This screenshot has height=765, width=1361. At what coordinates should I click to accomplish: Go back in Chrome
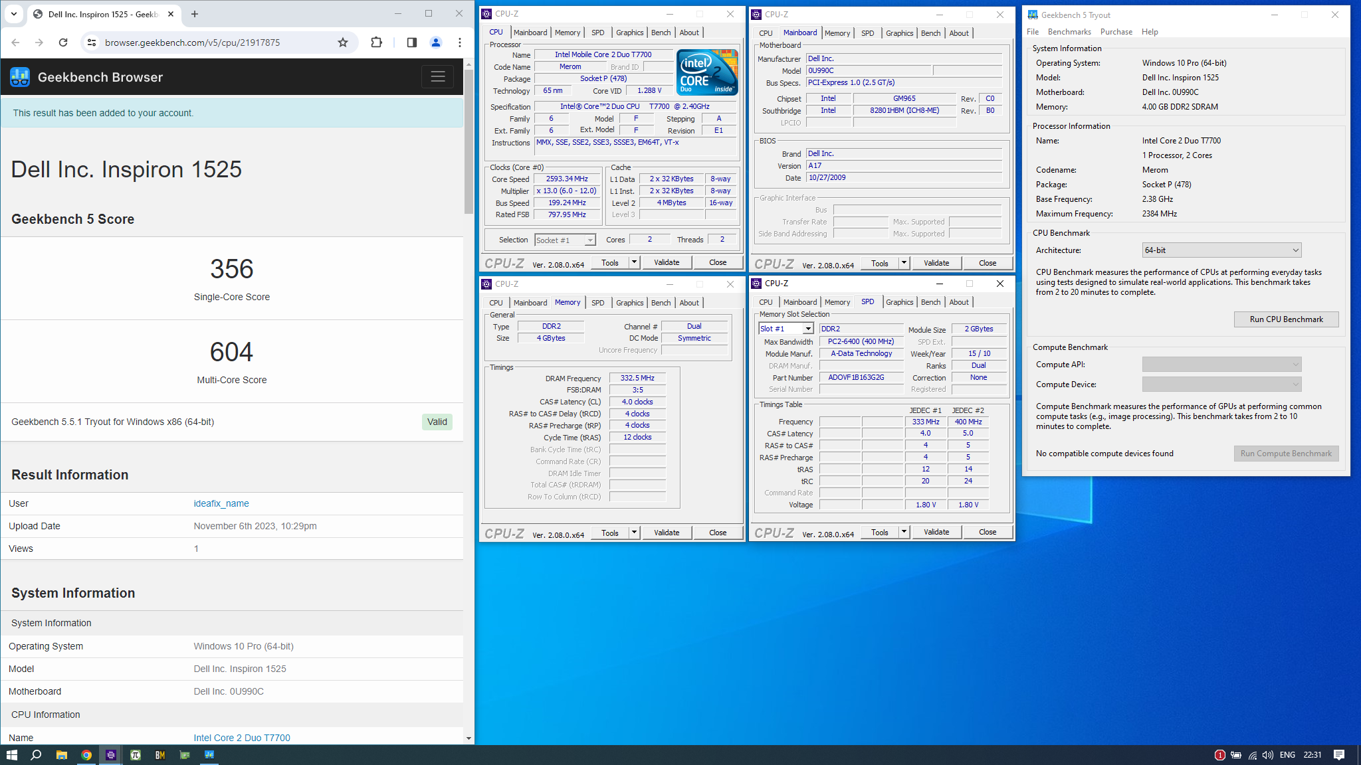[16, 42]
